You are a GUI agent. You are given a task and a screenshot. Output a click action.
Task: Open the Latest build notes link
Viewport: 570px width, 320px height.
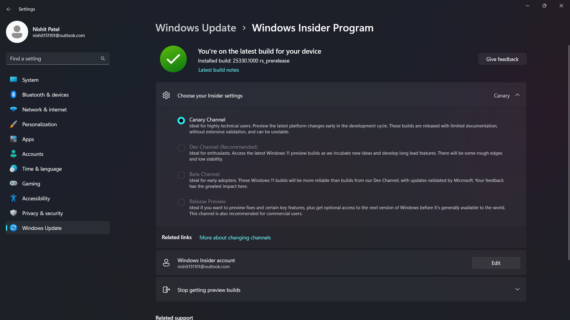point(218,70)
